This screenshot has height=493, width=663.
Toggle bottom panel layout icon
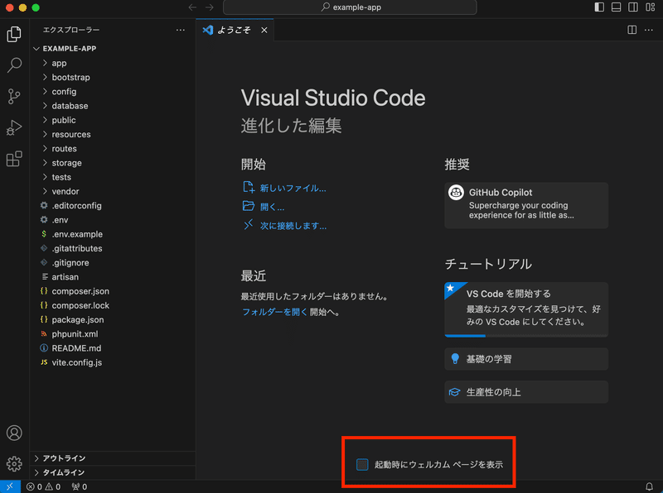click(616, 7)
